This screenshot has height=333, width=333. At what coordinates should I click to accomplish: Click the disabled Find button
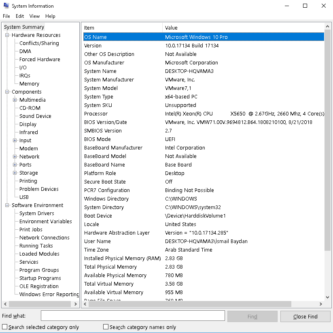coord(252,316)
